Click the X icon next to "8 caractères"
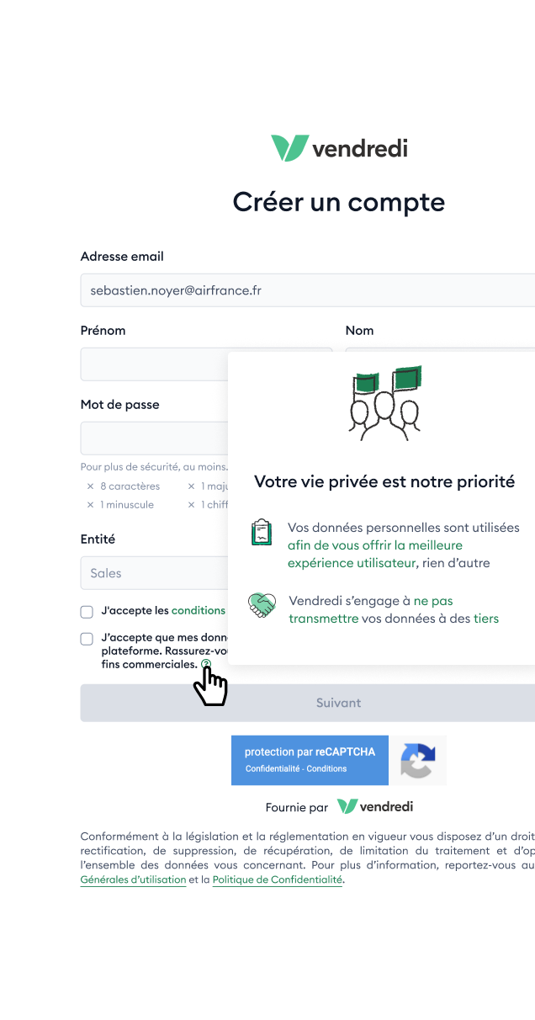Image resolution: width=535 pixels, height=1020 pixels. point(90,486)
